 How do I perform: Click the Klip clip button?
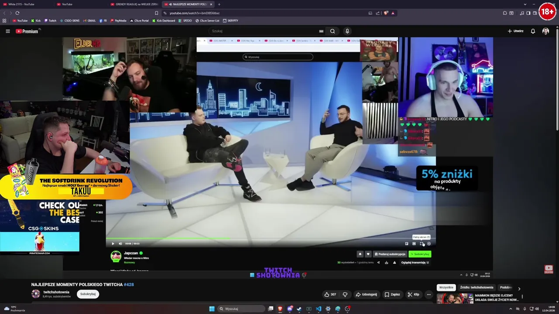pyautogui.click(x=414, y=294)
